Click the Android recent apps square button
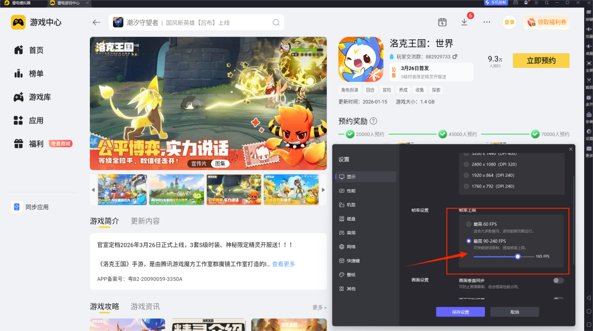This screenshot has height=331, width=593. [589, 324]
